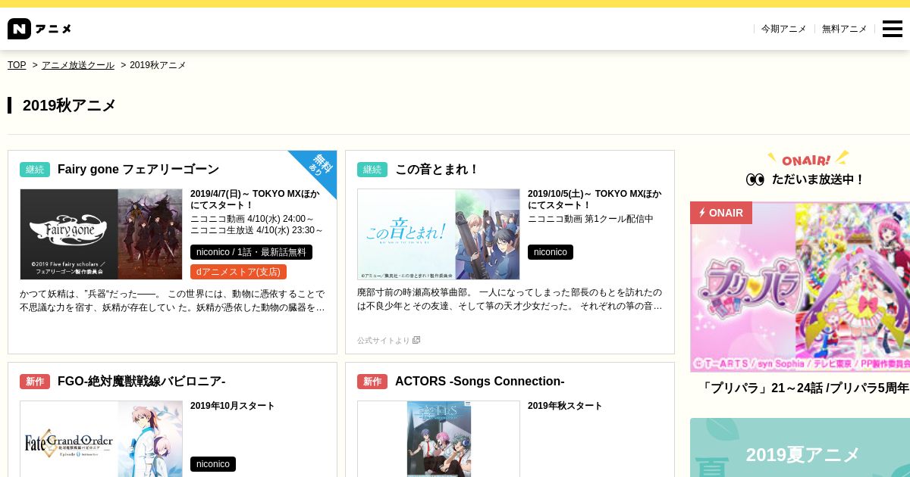Click the Fairy gone thumbnail image
Image resolution: width=910 pixels, height=477 pixels.
[101, 234]
